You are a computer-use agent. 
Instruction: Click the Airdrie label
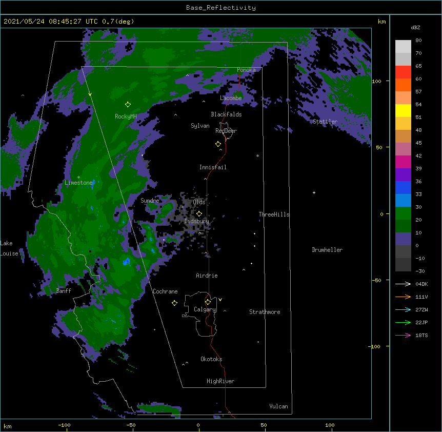207,276
